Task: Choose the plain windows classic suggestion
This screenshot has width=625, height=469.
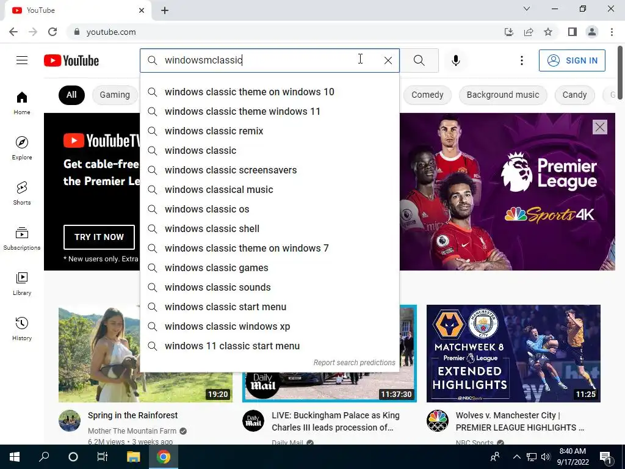Action: click(x=269, y=150)
